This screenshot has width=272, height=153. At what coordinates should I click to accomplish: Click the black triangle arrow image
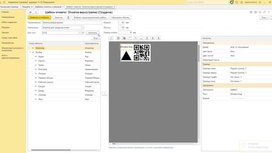[x=126, y=56]
